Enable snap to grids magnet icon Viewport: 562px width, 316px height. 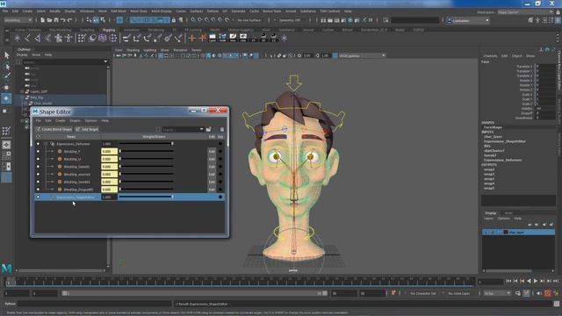(x=193, y=20)
